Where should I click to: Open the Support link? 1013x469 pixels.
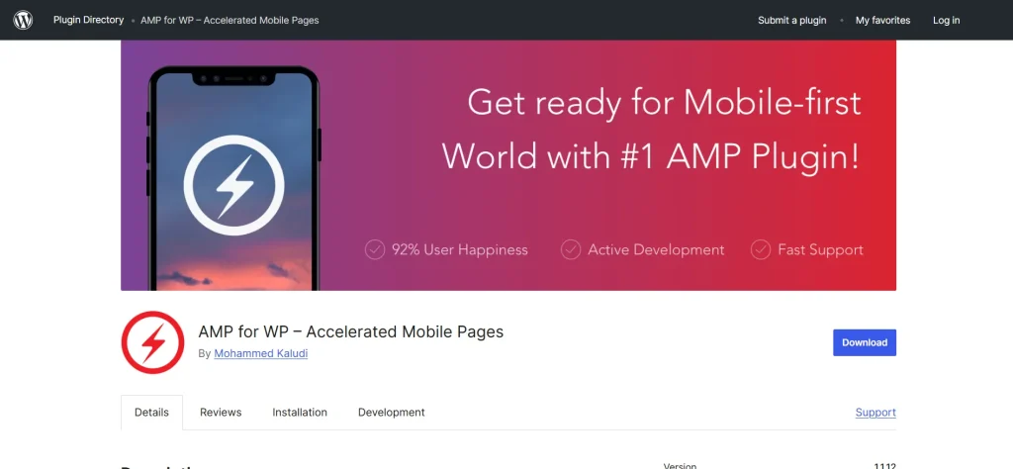[875, 413]
